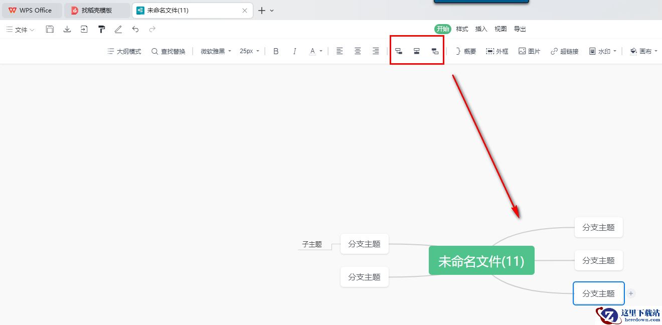Click the undo arrow icon
This screenshot has width=662, height=325.
[x=135, y=30]
